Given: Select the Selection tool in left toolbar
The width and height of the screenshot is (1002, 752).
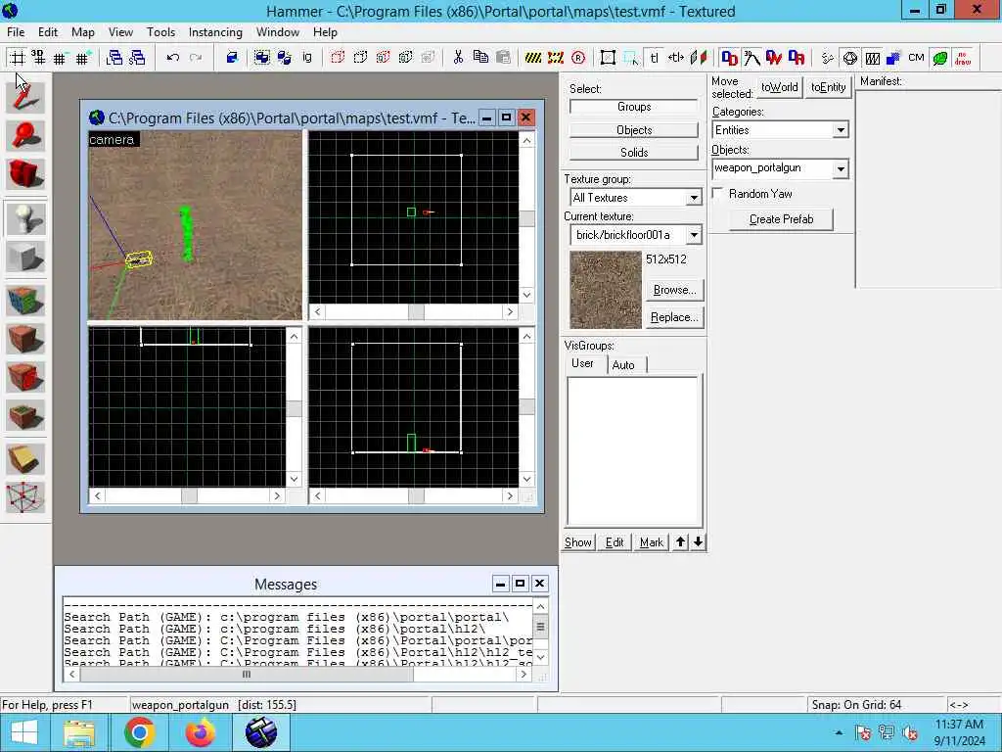Looking at the screenshot, I should click(x=25, y=97).
